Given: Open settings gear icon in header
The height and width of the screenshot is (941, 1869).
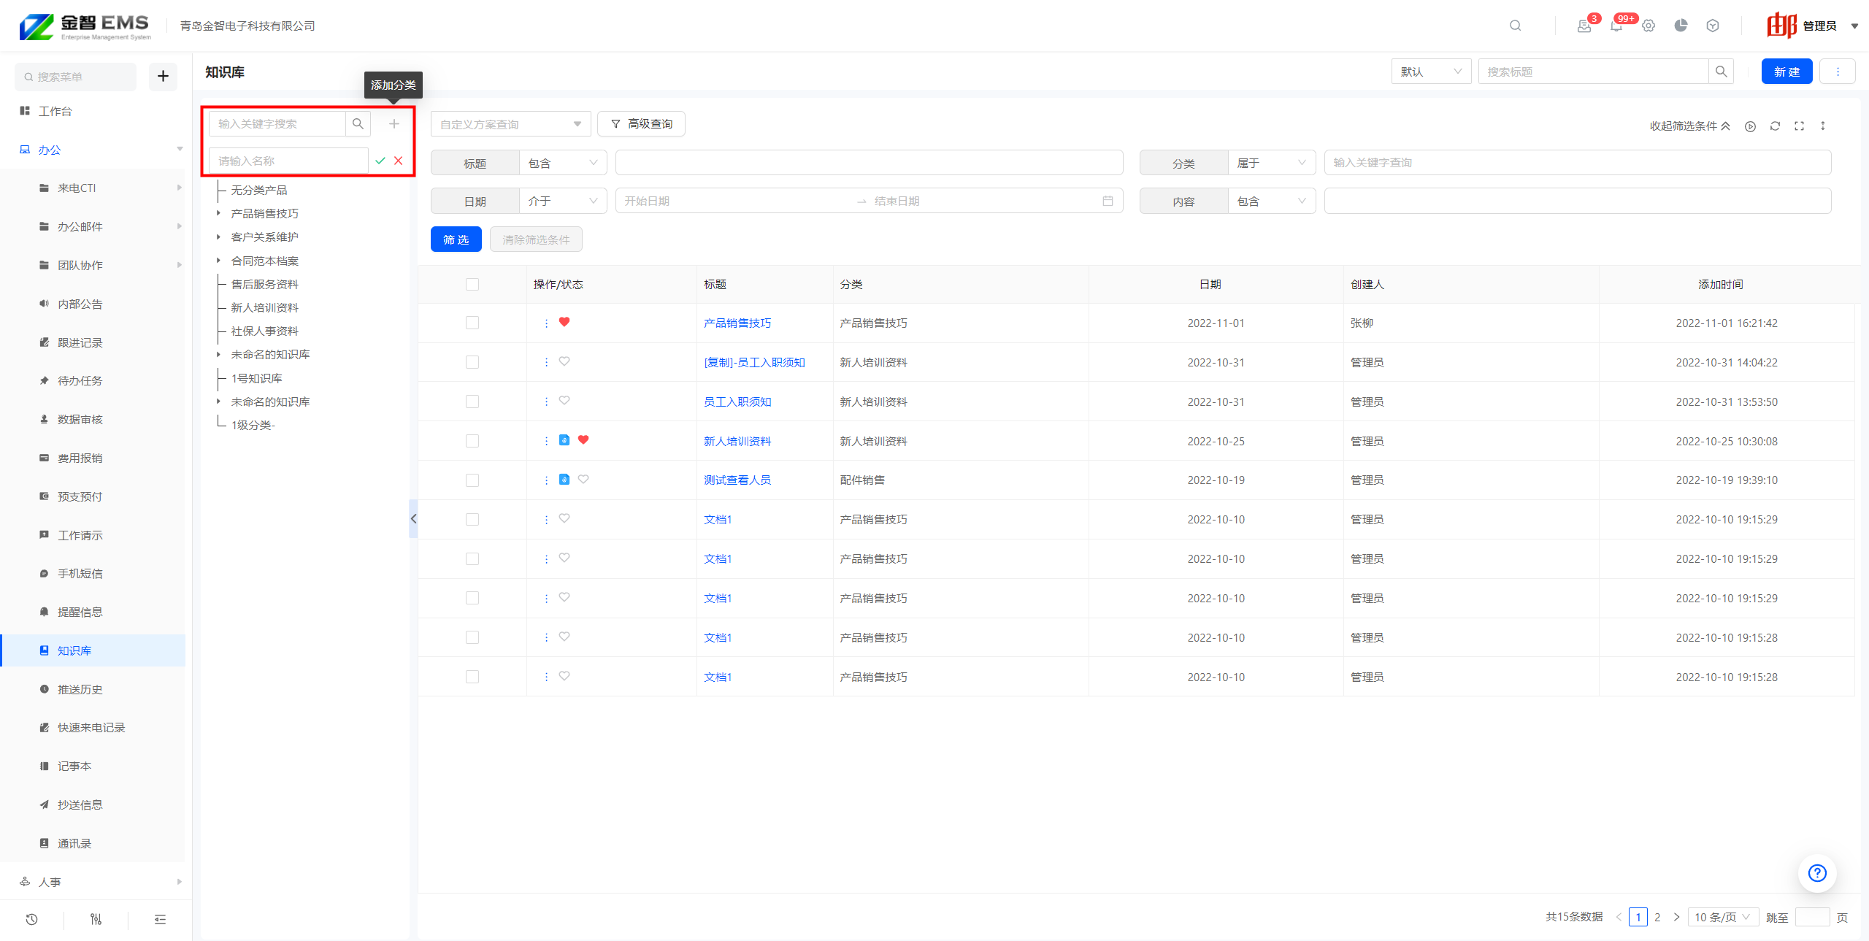Looking at the screenshot, I should [1649, 26].
